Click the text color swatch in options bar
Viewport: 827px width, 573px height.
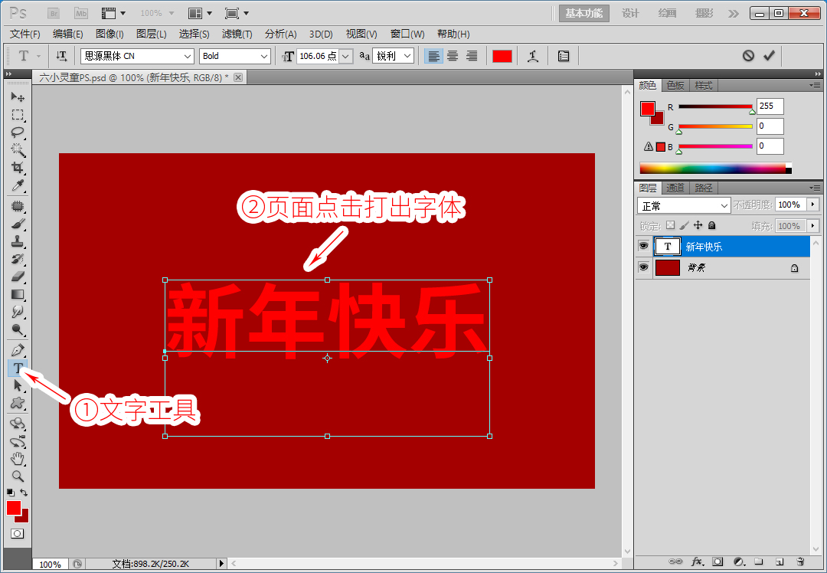(502, 56)
